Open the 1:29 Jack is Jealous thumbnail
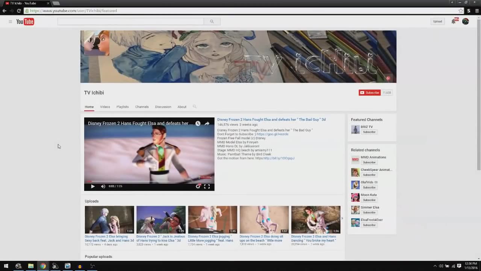 click(x=161, y=220)
